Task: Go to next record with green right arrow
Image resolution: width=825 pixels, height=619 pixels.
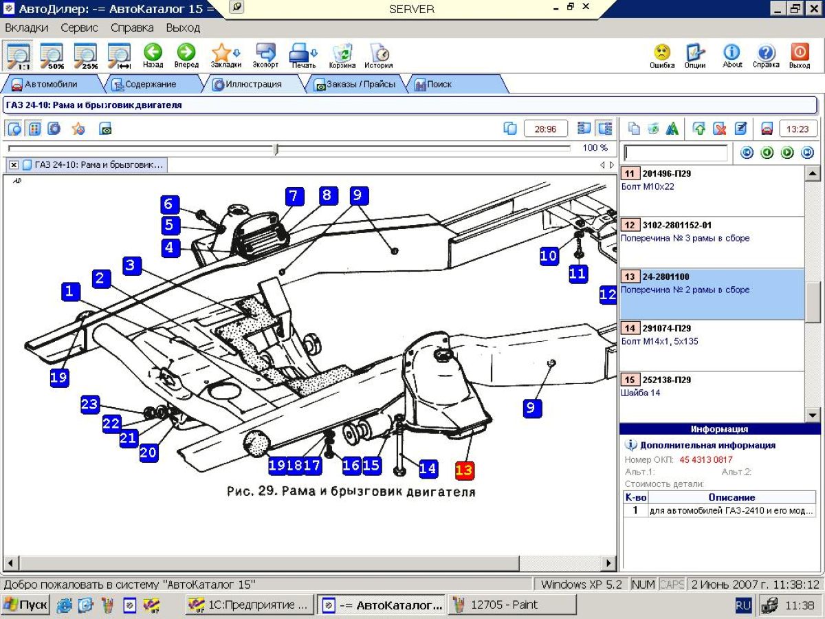Action: 788,153
